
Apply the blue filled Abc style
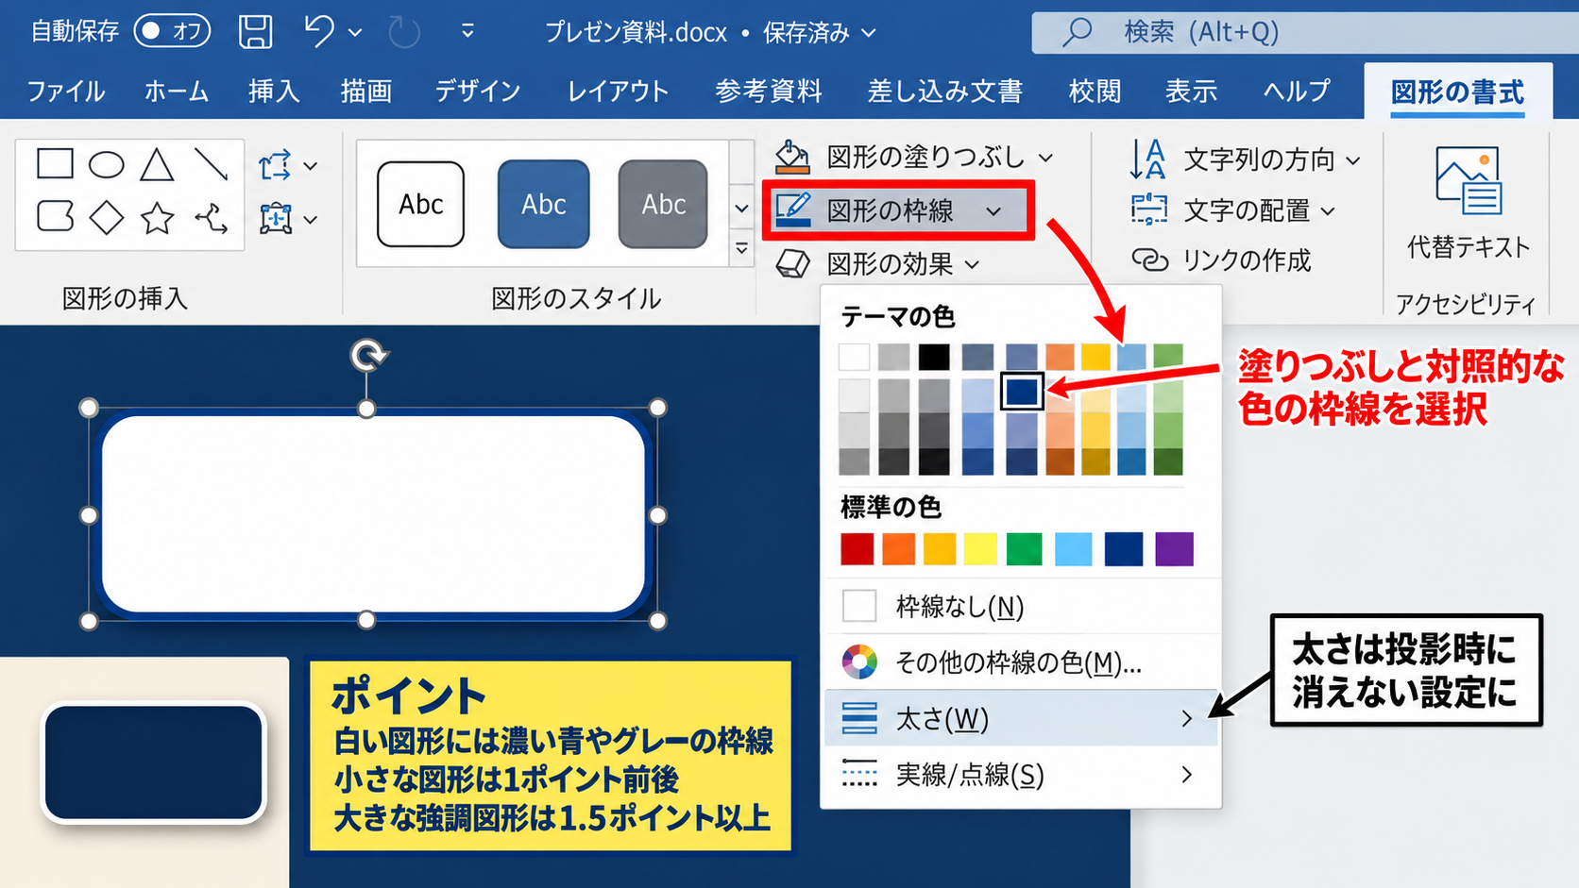(543, 204)
